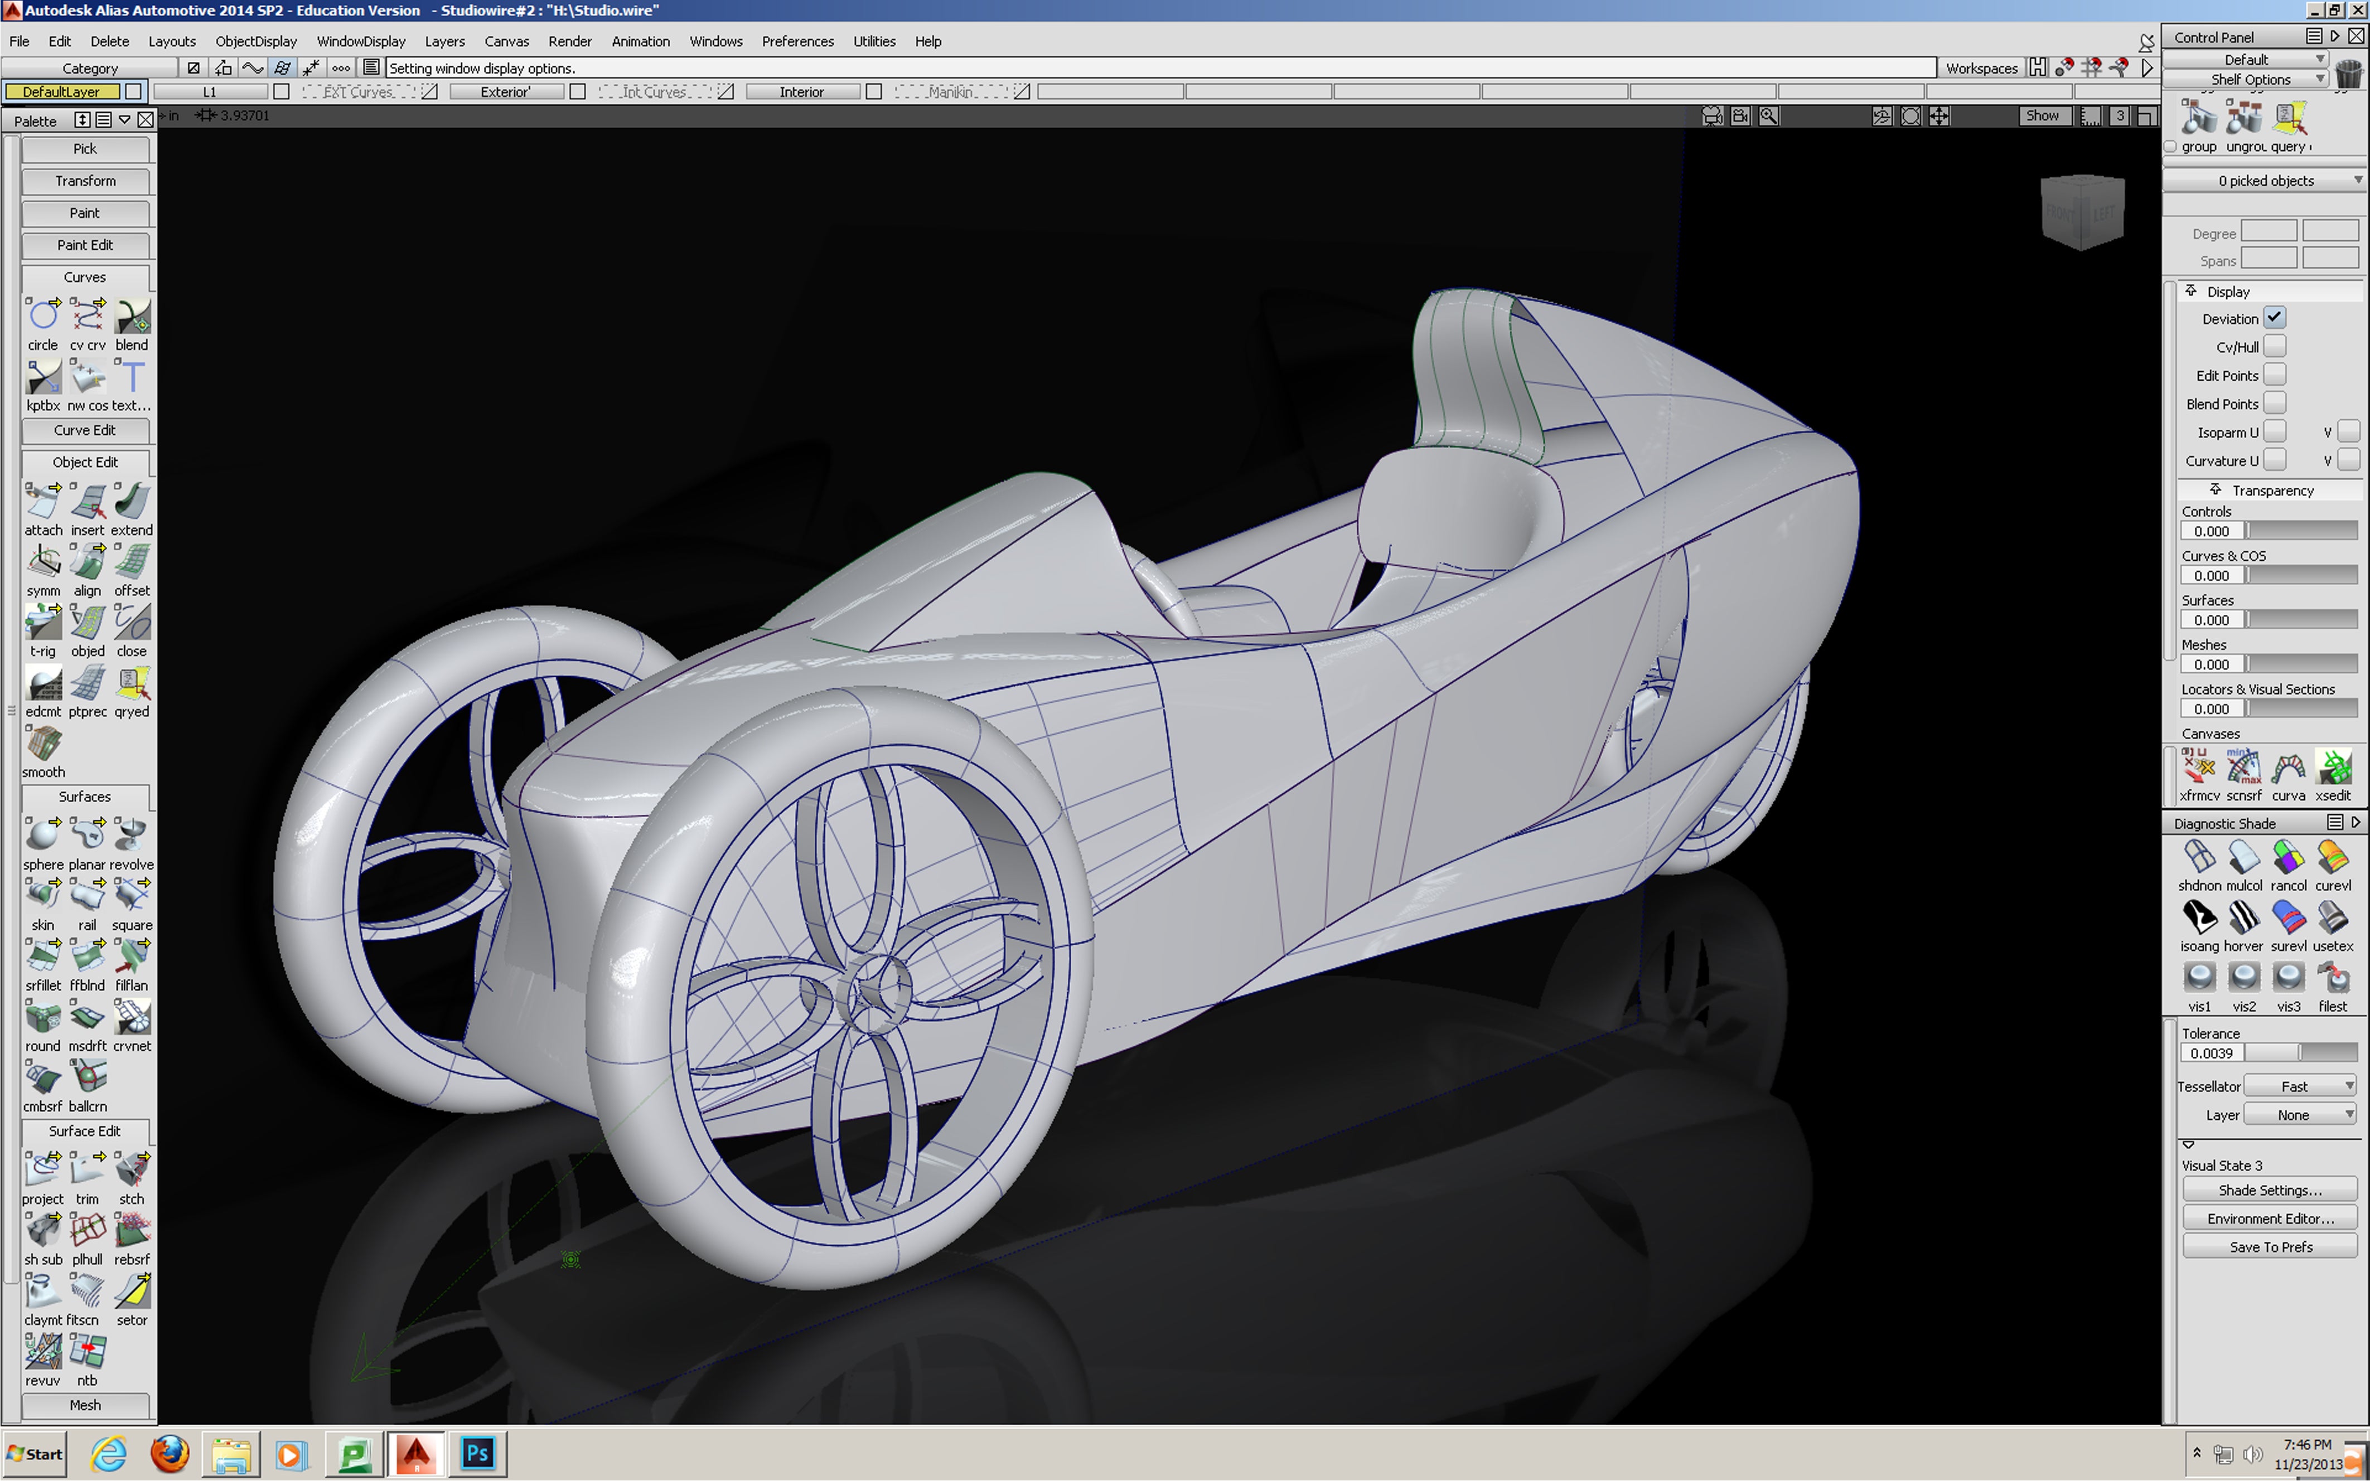Open the xsedit cross-section editor
The width and height of the screenshot is (2370, 1481).
[2333, 767]
